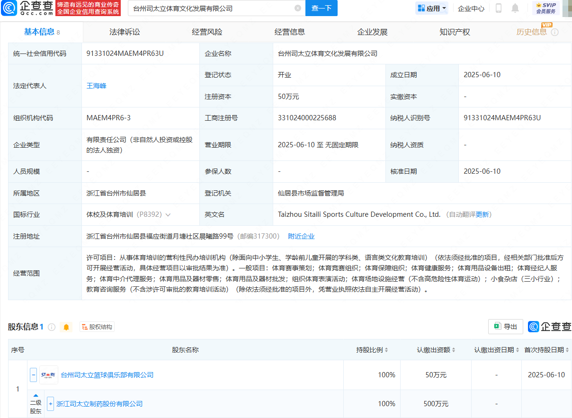
Task: Switch to the 法律诉讼 tab
Action: click(x=125, y=32)
